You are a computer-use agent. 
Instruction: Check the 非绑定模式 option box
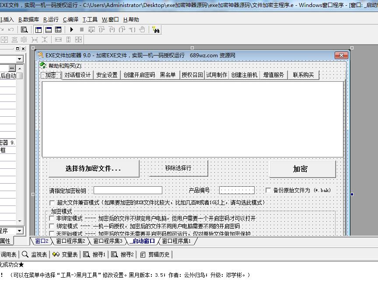pos(52,219)
